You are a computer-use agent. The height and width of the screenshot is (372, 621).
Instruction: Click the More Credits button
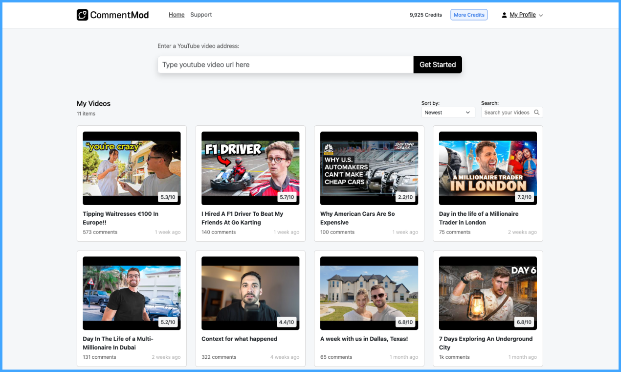[x=469, y=15]
